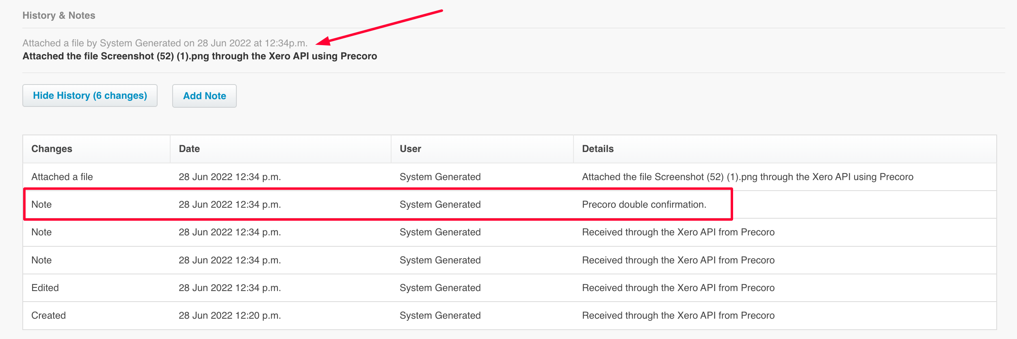
Task: Click the 12:20 p.m. date cell
Action: tap(230, 315)
